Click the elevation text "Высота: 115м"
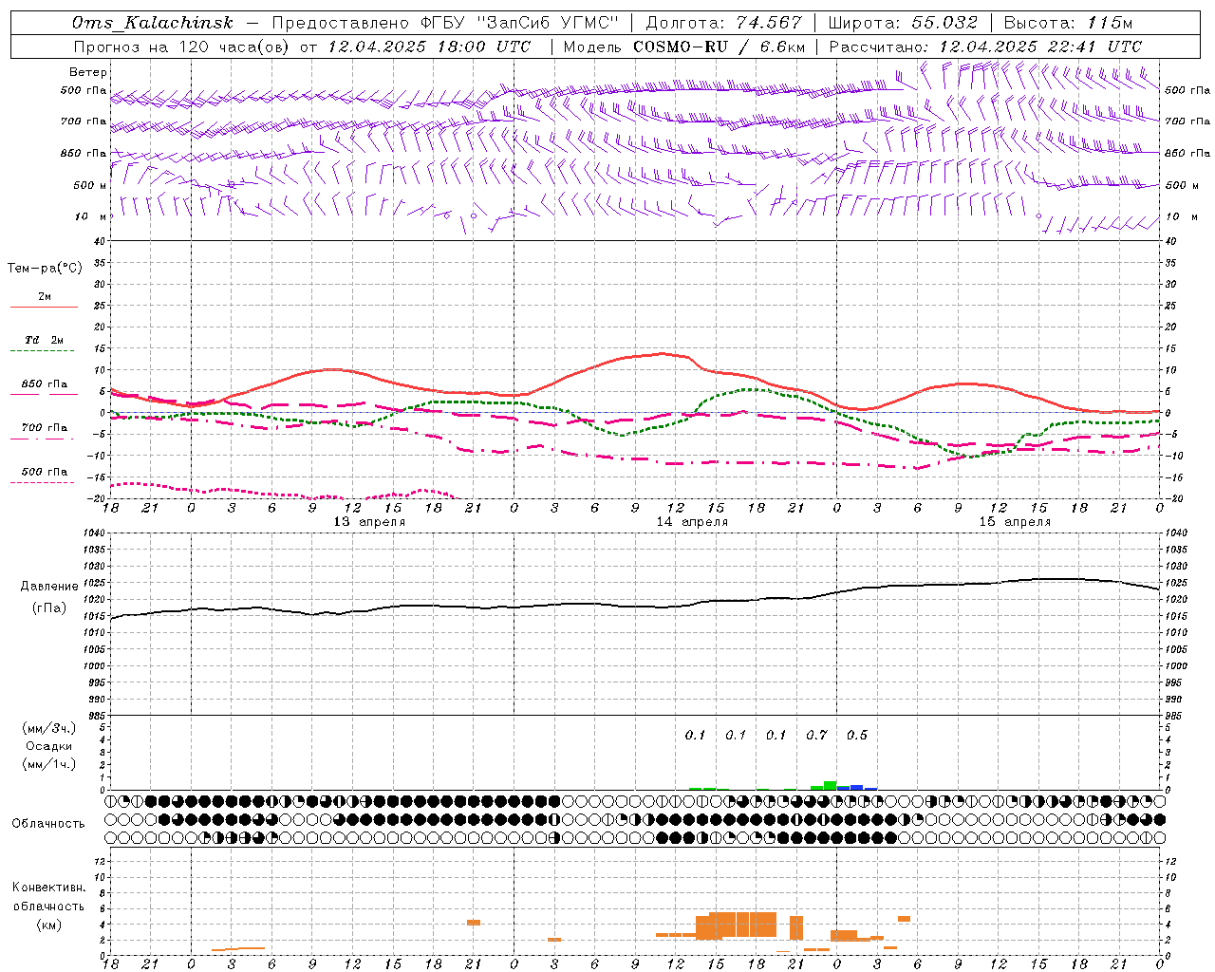The height and width of the screenshot is (972, 1215). [x=1069, y=23]
